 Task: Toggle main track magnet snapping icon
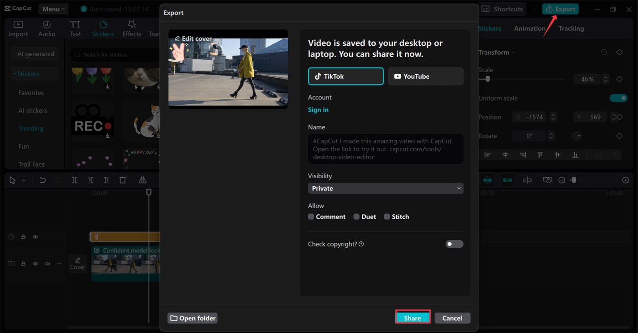487,180
